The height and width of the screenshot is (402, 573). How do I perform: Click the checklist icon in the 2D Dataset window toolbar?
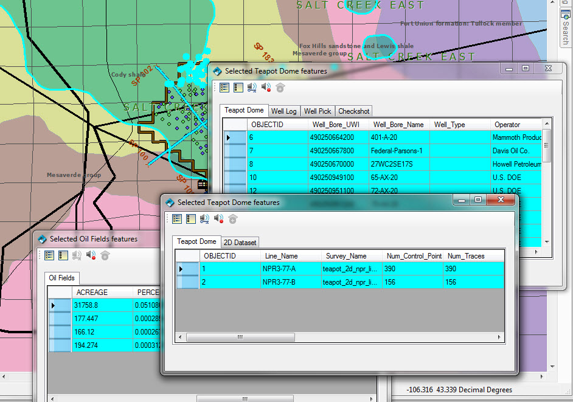point(177,219)
